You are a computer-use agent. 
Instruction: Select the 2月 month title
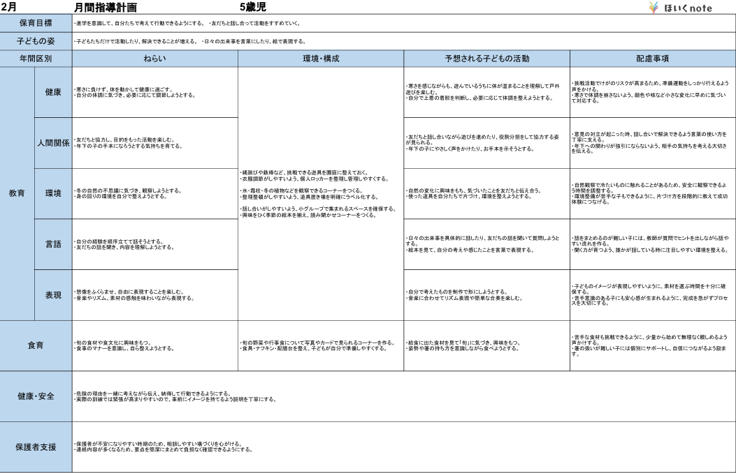point(10,7)
